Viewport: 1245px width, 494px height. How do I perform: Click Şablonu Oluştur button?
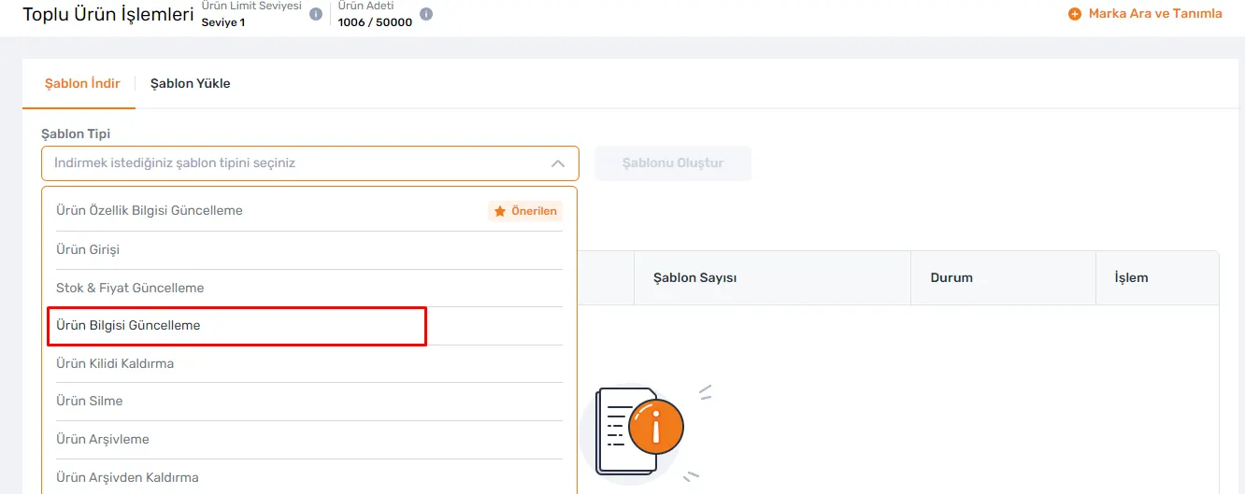[673, 163]
